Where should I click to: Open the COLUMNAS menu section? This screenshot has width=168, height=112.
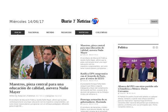click(x=101, y=32)
